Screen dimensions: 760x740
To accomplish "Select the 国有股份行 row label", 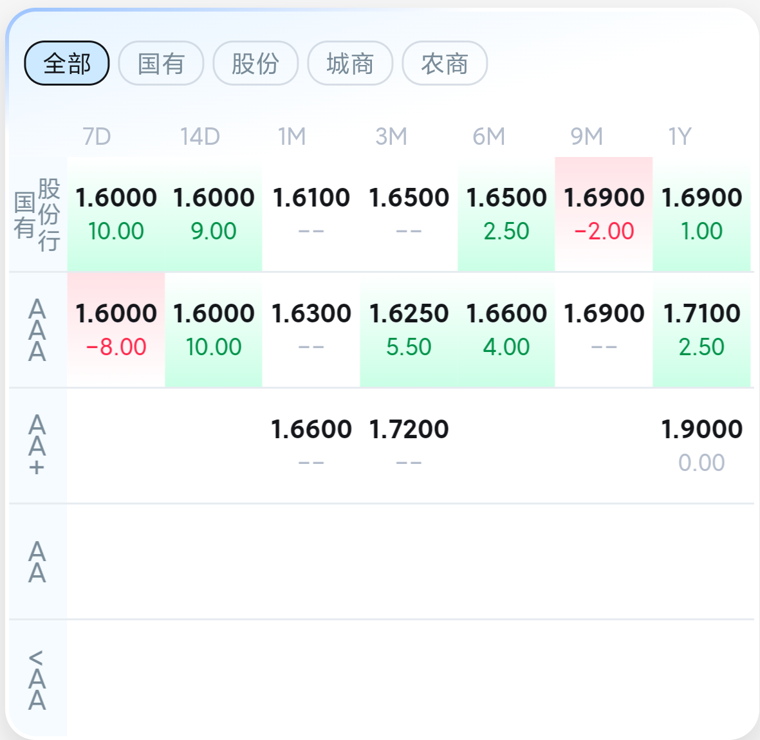I will click(37, 214).
